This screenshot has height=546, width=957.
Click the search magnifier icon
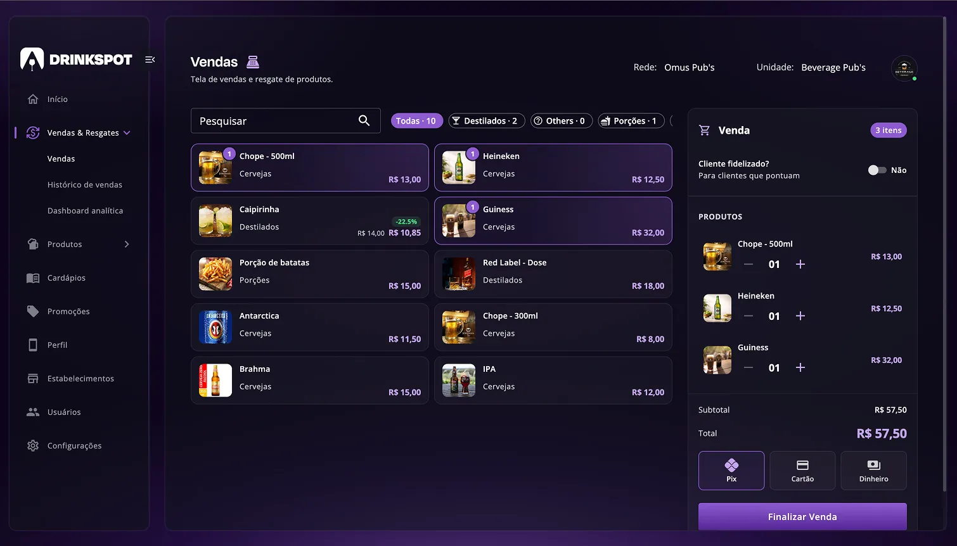click(x=364, y=120)
